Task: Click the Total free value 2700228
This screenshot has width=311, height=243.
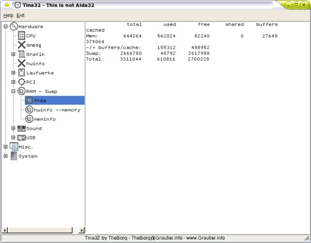Action: coord(199,59)
